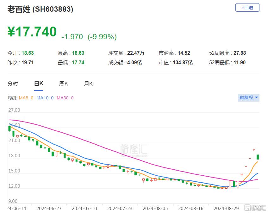Image resolution: width=268 pixels, height=213 pixels.
Task: Click the MA30 moving average legend
Action: 65,98
